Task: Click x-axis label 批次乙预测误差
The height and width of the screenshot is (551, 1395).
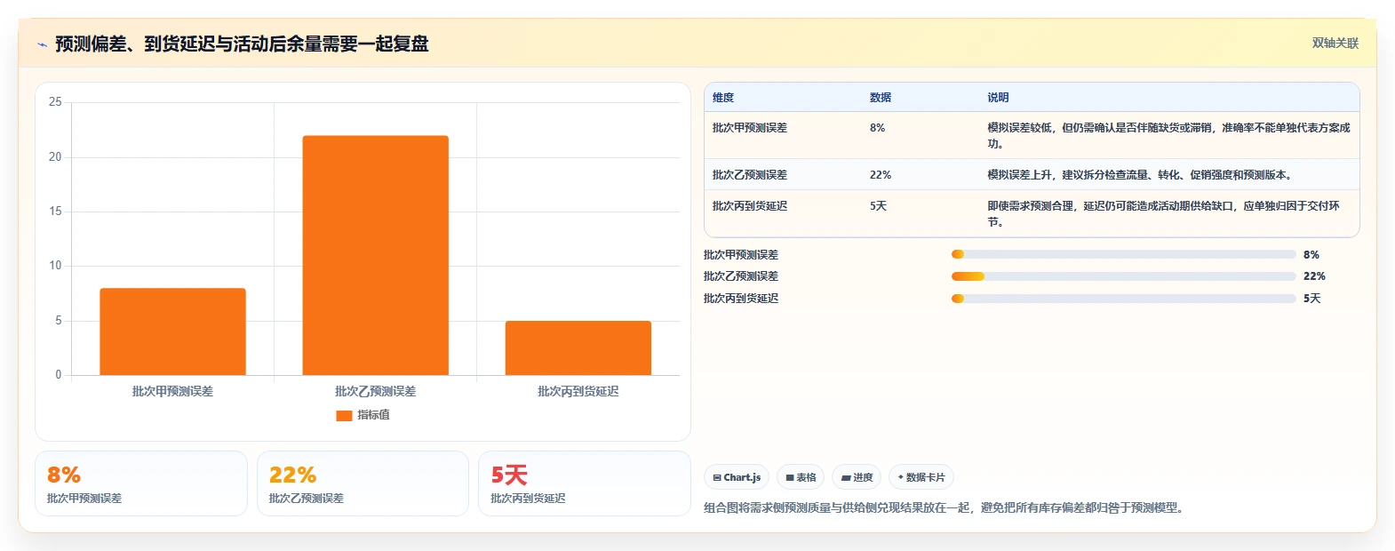Action: point(375,391)
